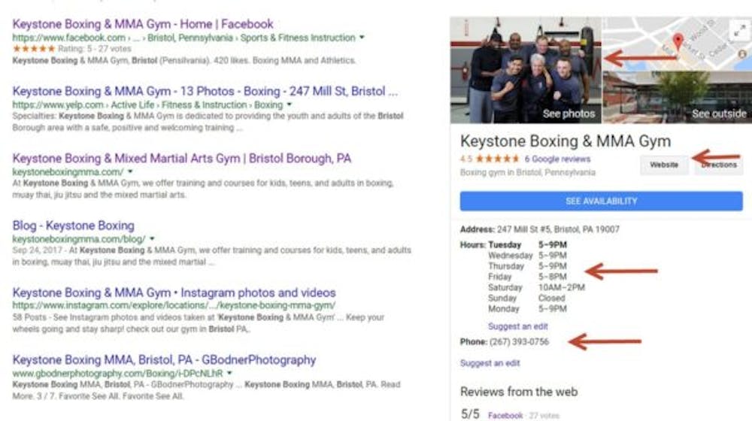
Task: Click the expand map icon
Action: coord(740,31)
